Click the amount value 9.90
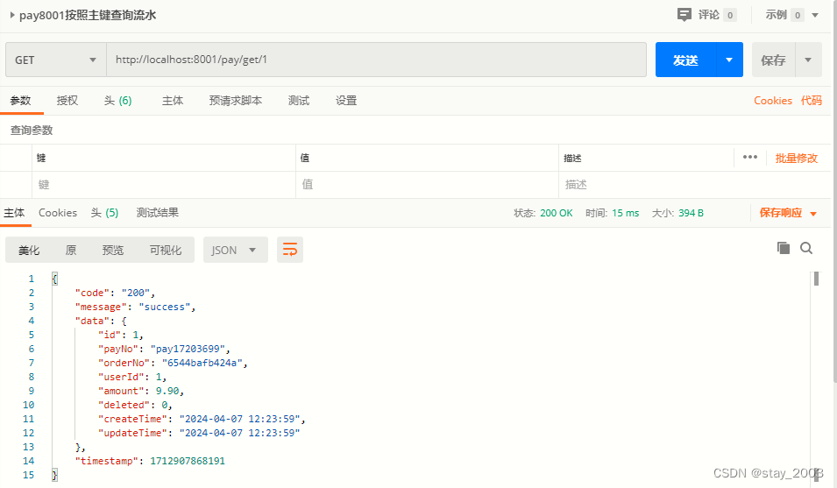Image resolution: width=837 pixels, height=488 pixels. pos(167,391)
